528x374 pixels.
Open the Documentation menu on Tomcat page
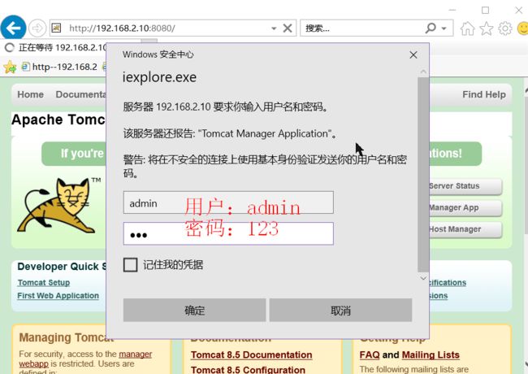click(x=80, y=94)
